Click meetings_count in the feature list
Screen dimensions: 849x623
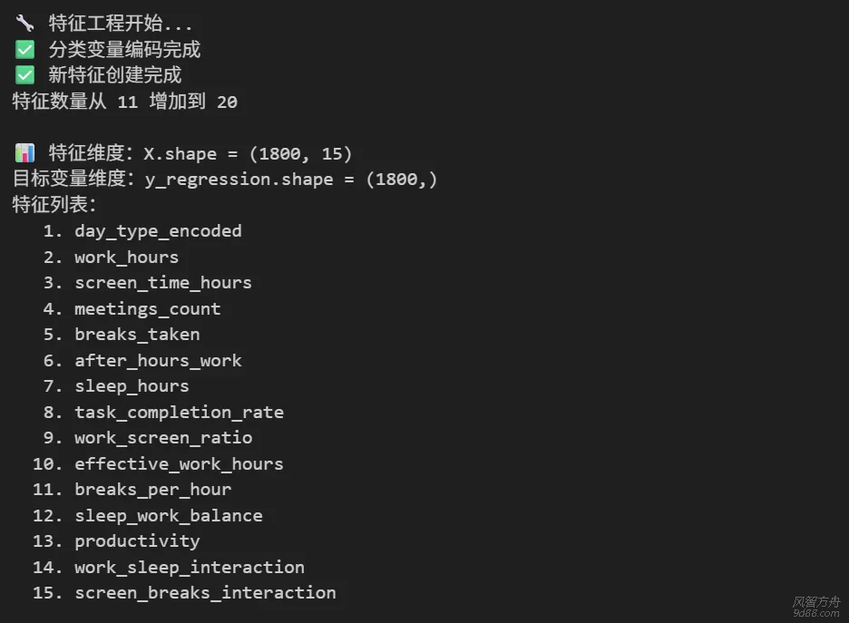coord(147,309)
